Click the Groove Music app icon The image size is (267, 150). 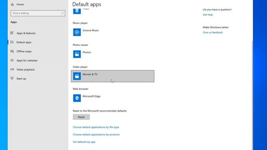point(77,32)
